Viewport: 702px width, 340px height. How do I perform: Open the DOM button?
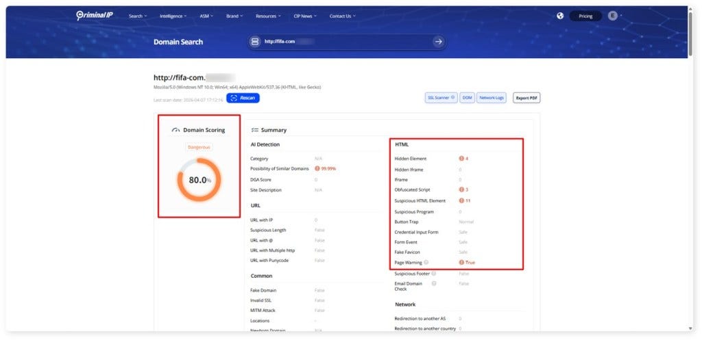tap(467, 97)
